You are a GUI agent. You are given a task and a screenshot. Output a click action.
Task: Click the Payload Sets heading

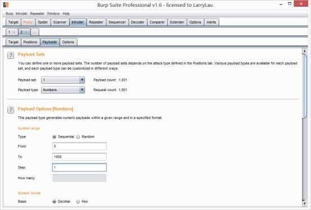31,54
